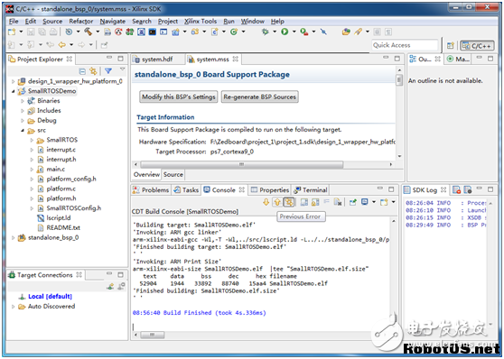Screen dimensions: 504x359
Task: Click the Collapse All icon in Project Explorer
Action: tap(82, 71)
